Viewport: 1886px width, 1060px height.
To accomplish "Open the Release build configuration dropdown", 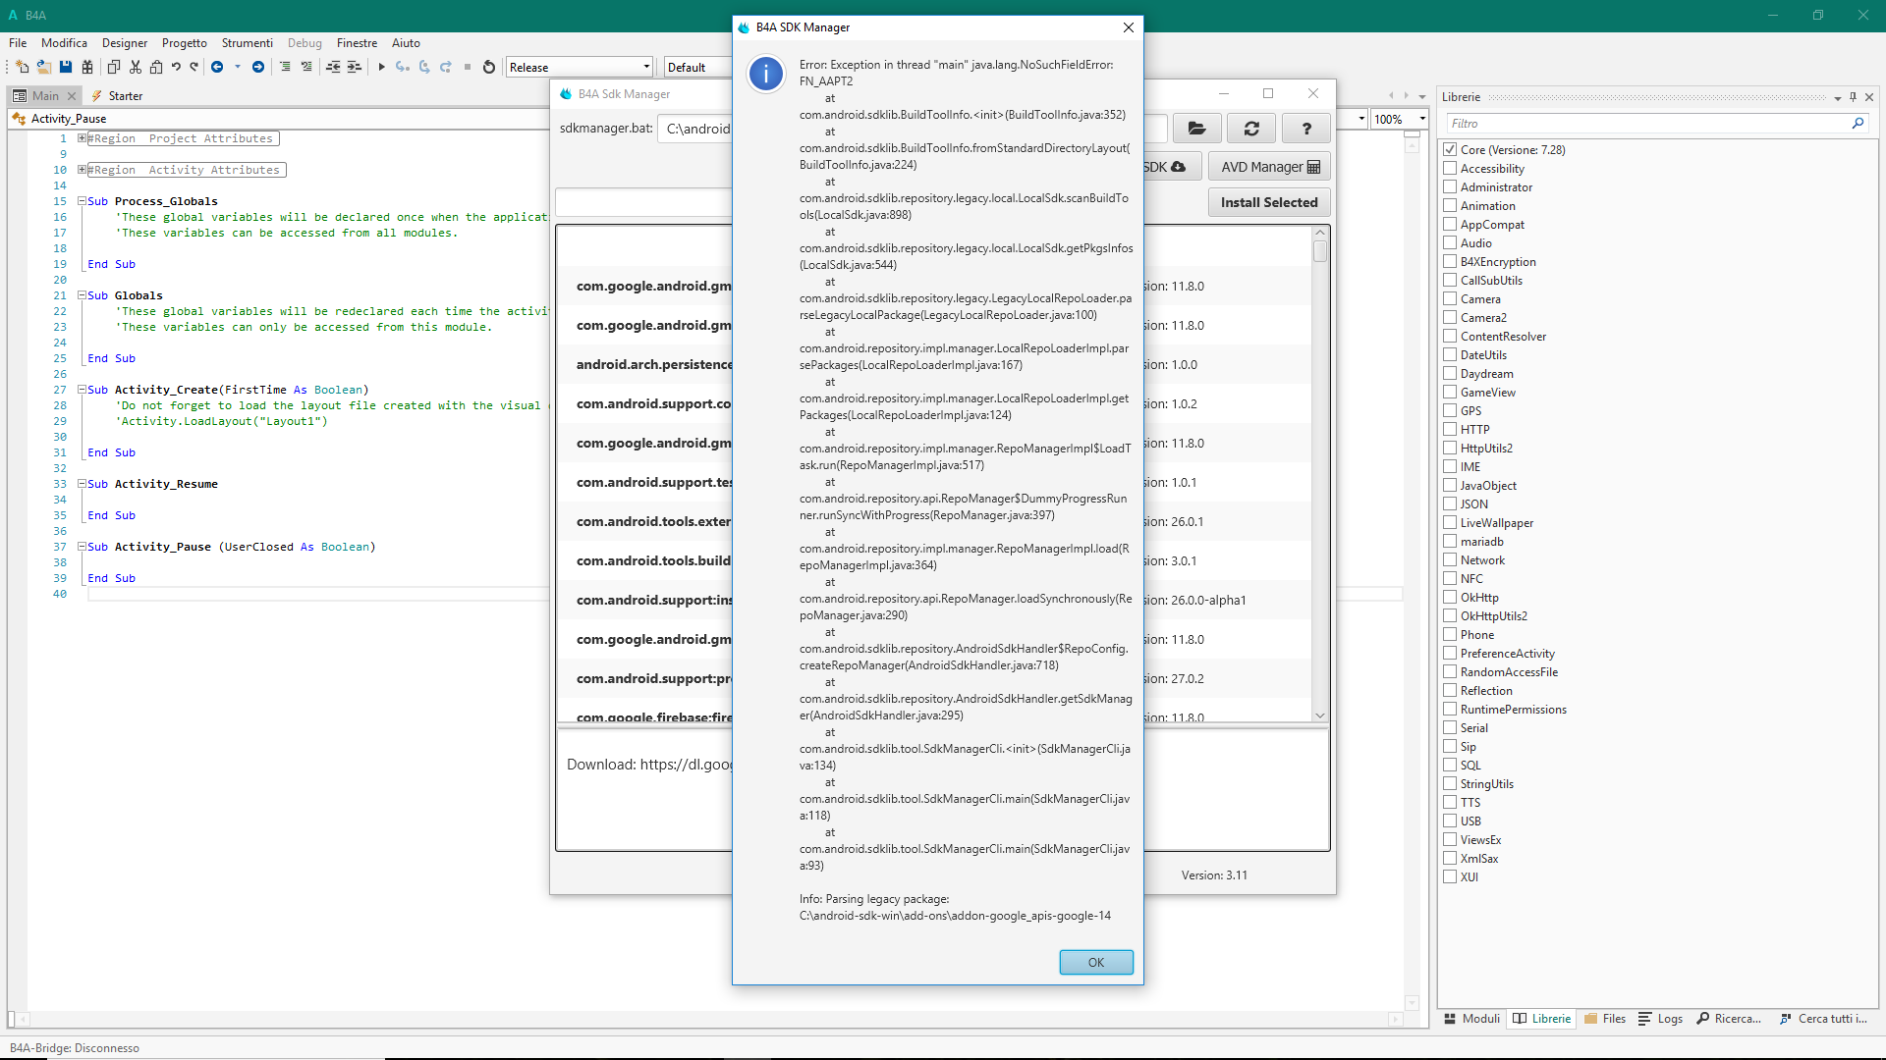I will coord(580,68).
